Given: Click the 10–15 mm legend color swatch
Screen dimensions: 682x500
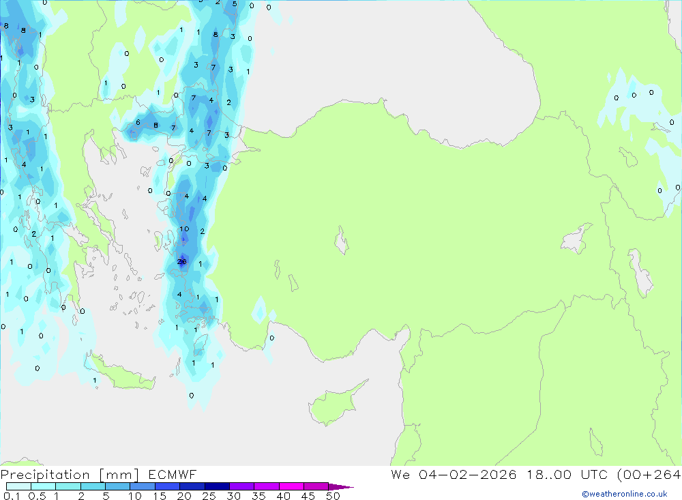Looking at the screenshot, I should (143, 486).
